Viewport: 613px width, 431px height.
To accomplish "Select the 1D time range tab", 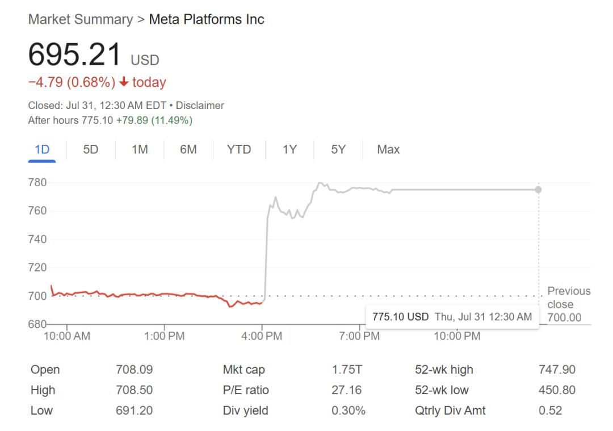I will coord(42,150).
